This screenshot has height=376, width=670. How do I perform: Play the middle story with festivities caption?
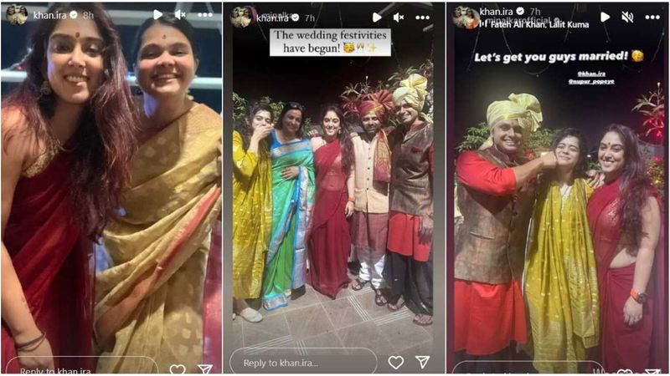pyautogui.click(x=376, y=17)
